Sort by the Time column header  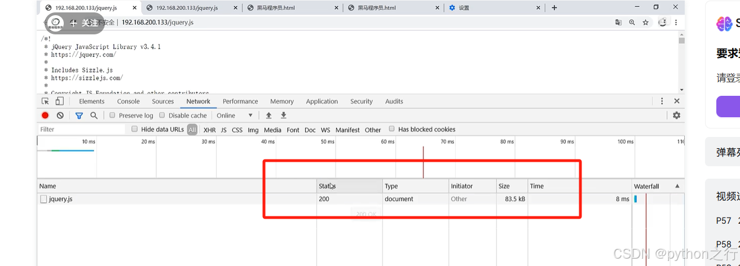pyautogui.click(x=580, y=186)
